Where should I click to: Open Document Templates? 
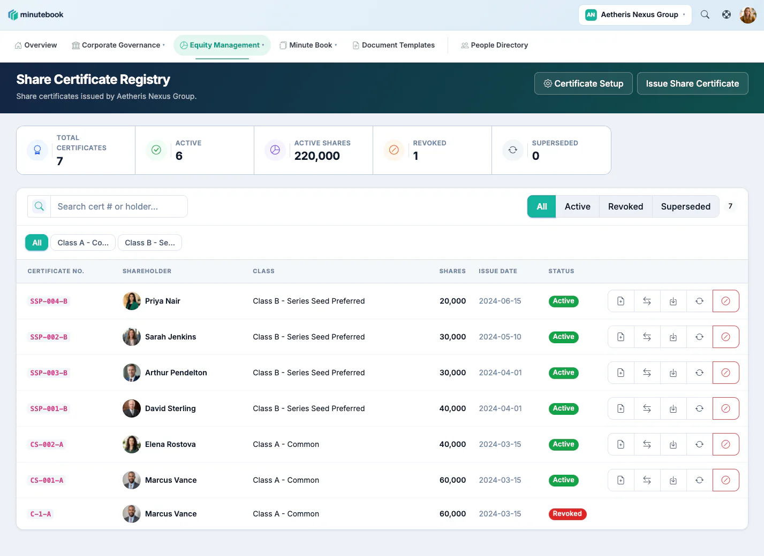394,45
